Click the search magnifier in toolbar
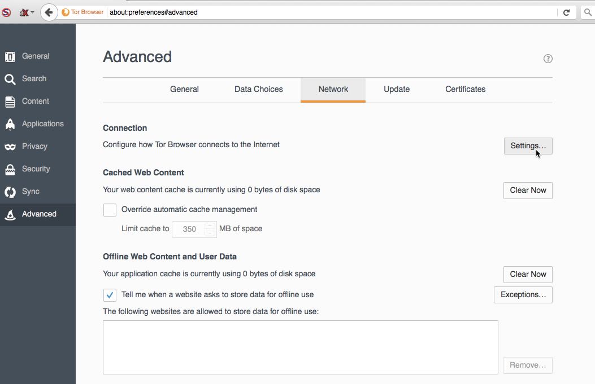595x384 pixels. [588, 12]
